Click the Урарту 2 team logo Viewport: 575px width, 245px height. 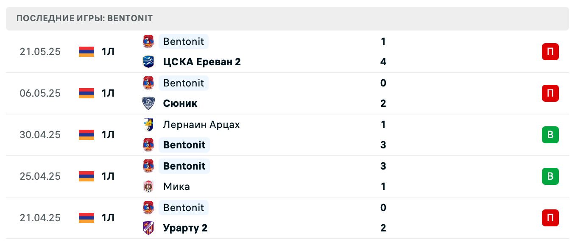(148, 228)
